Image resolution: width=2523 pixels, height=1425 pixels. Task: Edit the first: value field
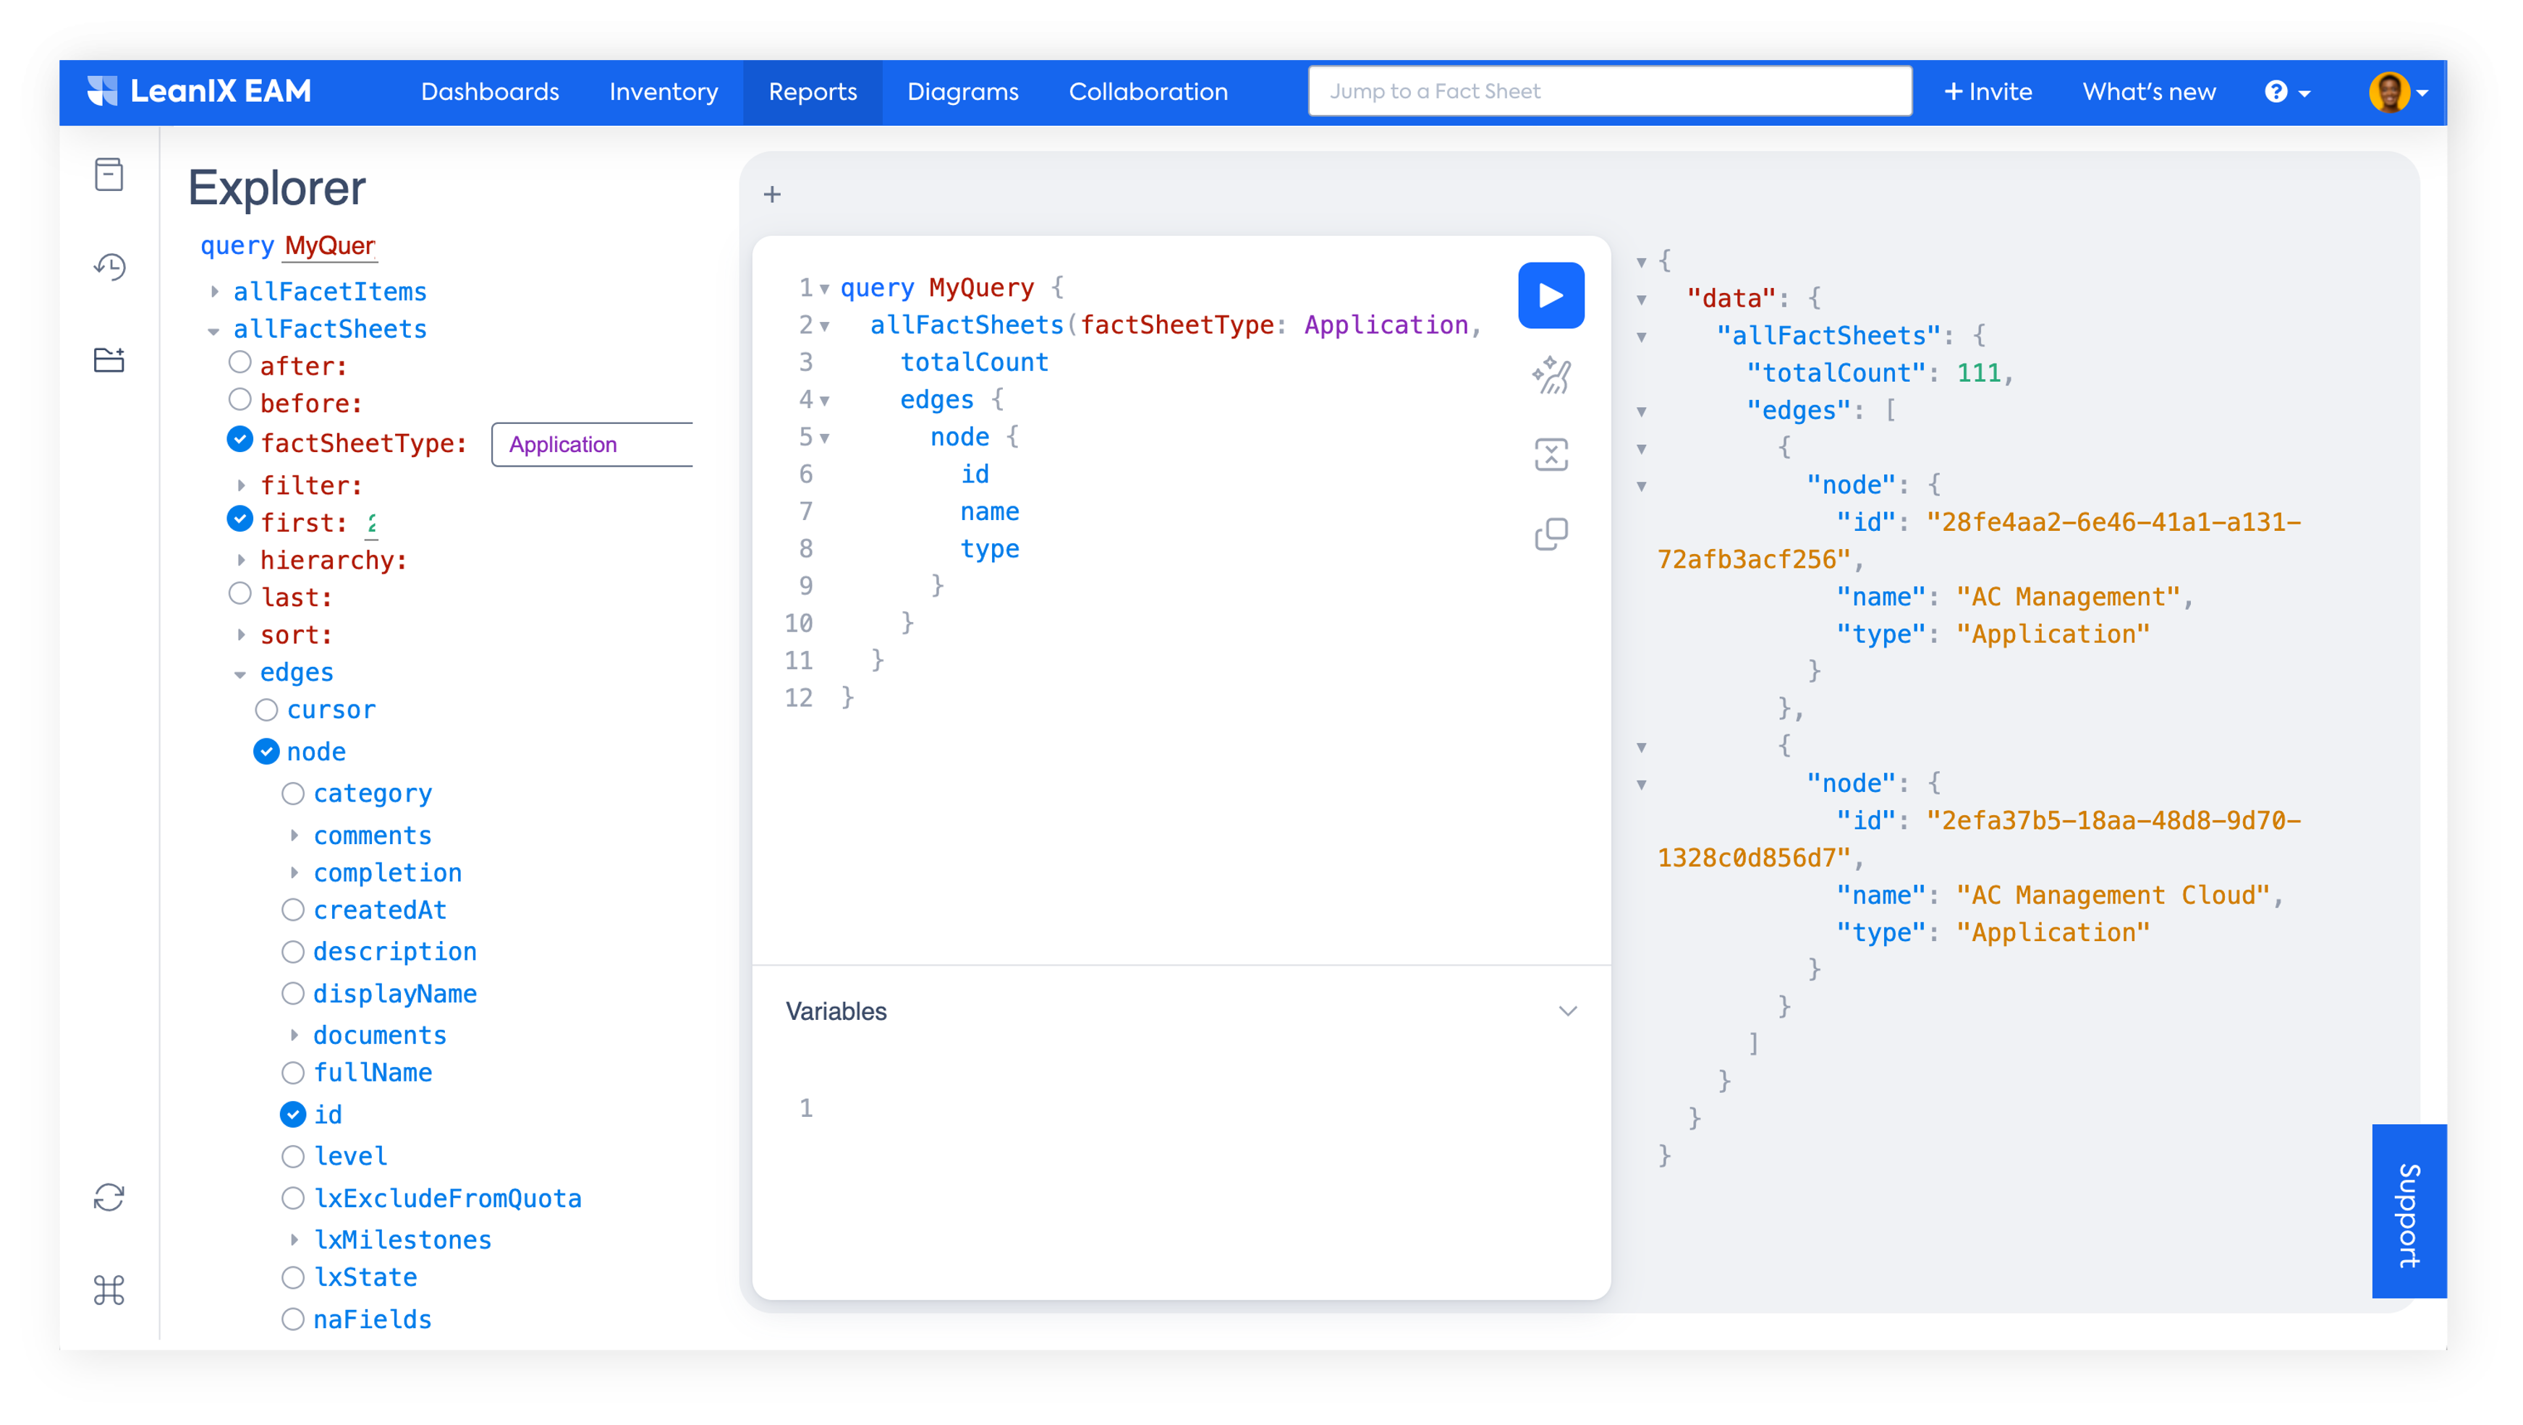coord(371,523)
